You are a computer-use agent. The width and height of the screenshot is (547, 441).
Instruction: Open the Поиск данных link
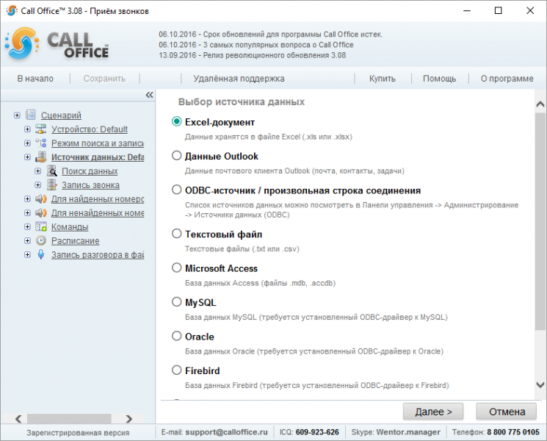click(90, 171)
